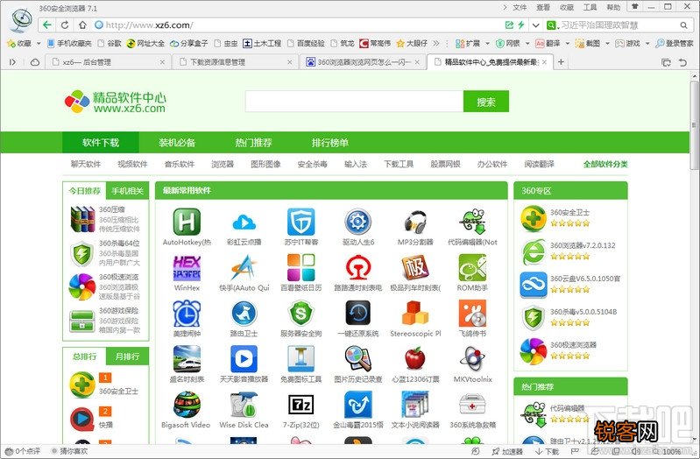
Task: Open the 文件 menu
Action: pyautogui.click(x=520, y=7)
